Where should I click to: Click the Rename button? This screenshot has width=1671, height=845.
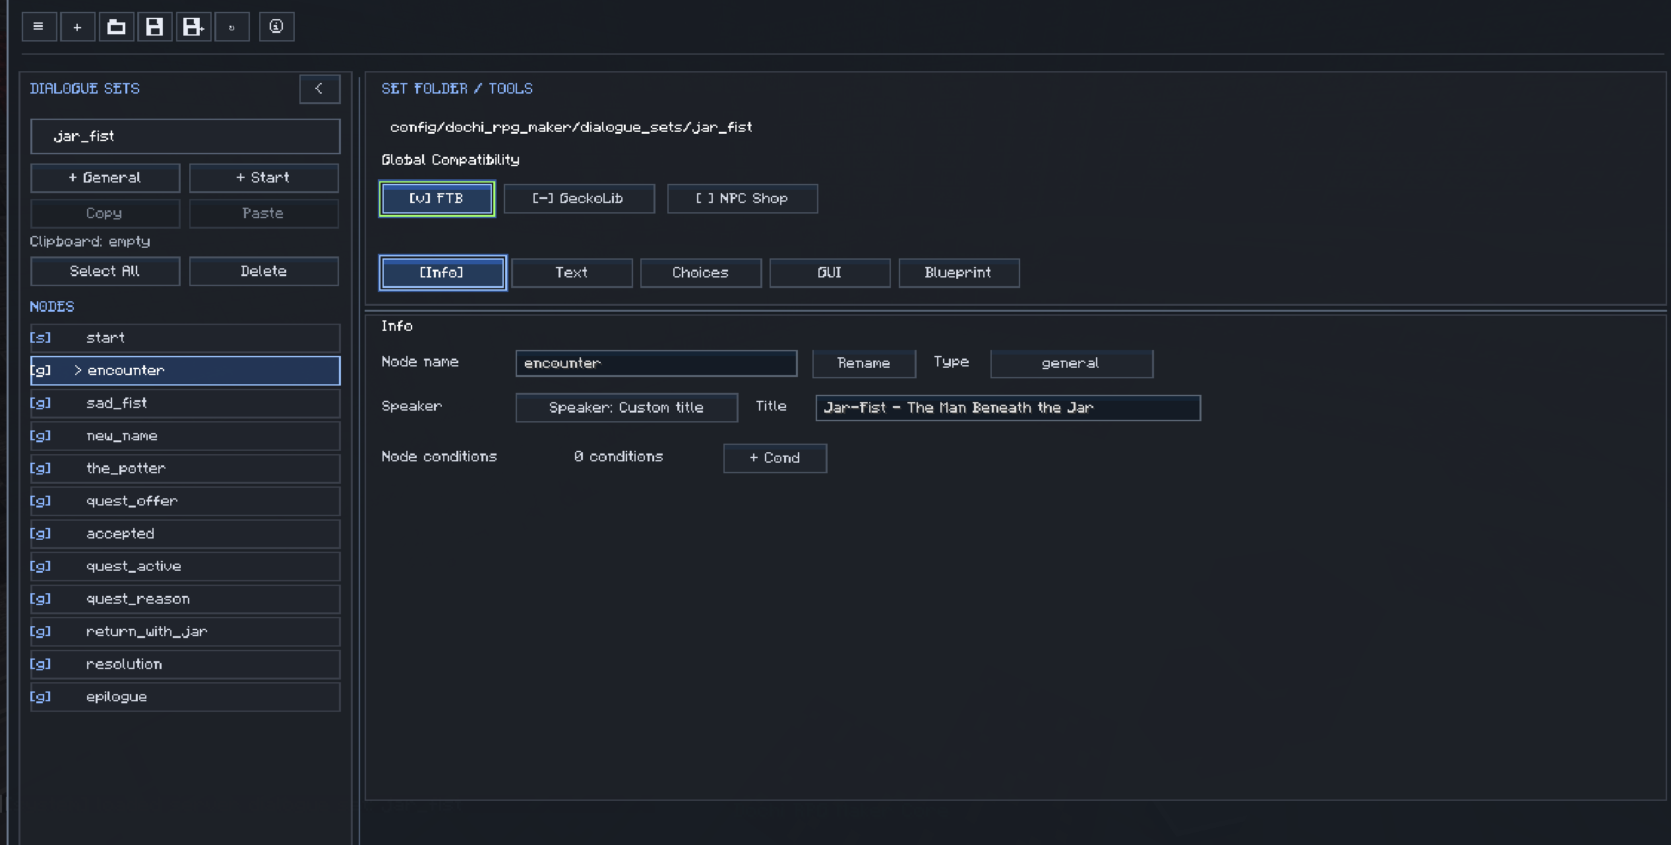864,363
